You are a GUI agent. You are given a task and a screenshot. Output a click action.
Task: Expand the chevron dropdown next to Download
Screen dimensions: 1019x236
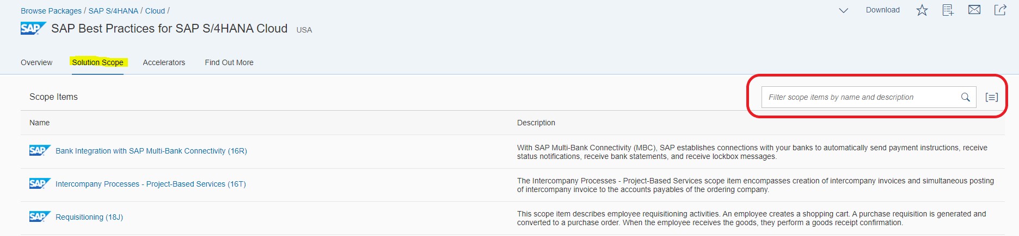(843, 10)
